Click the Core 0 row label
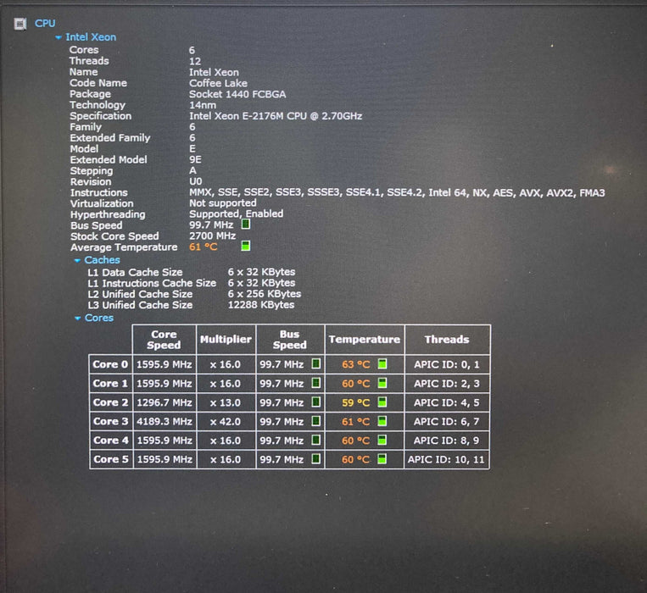Image resolution: width=647 pixels, height=593 pixels. (110, 364)
